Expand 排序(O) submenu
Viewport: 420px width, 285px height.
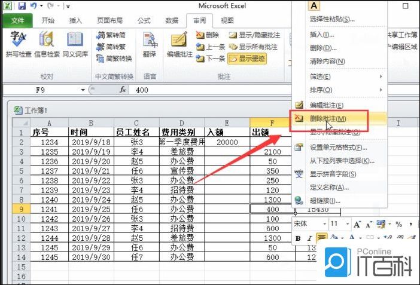[340, 90]
